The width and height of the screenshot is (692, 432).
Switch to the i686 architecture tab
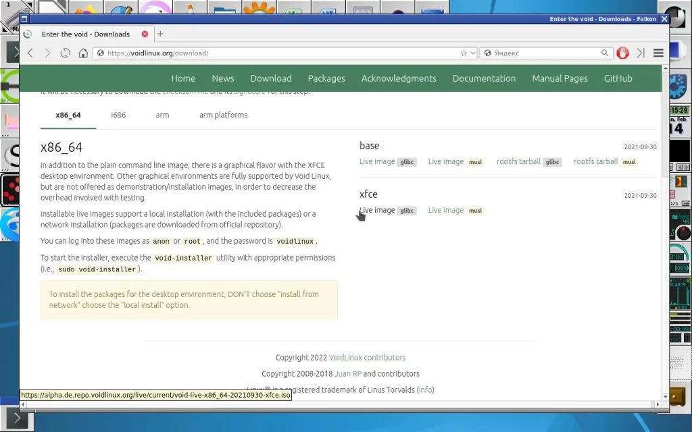(118, 115)
